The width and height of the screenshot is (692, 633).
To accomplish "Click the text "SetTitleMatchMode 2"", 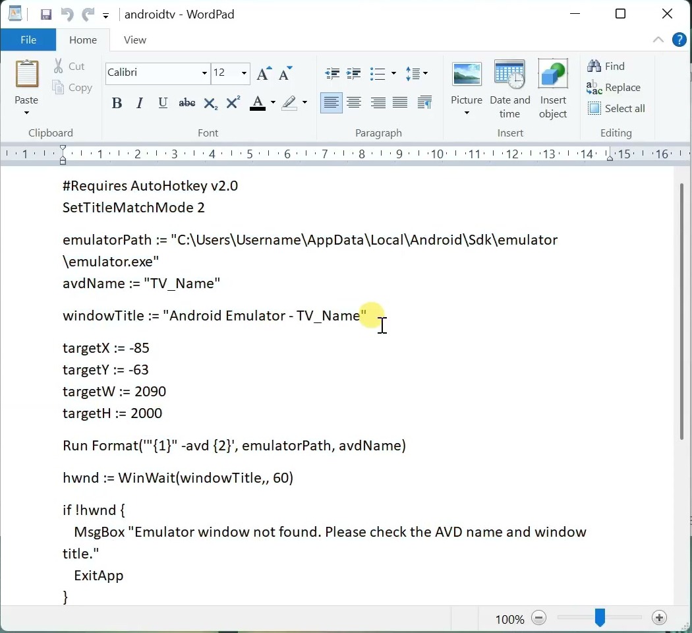I will (134, 208).
